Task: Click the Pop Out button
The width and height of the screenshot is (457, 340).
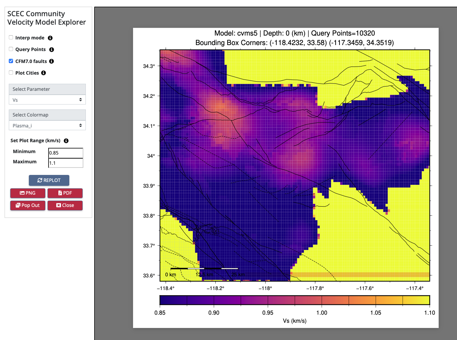Action: 28,205
